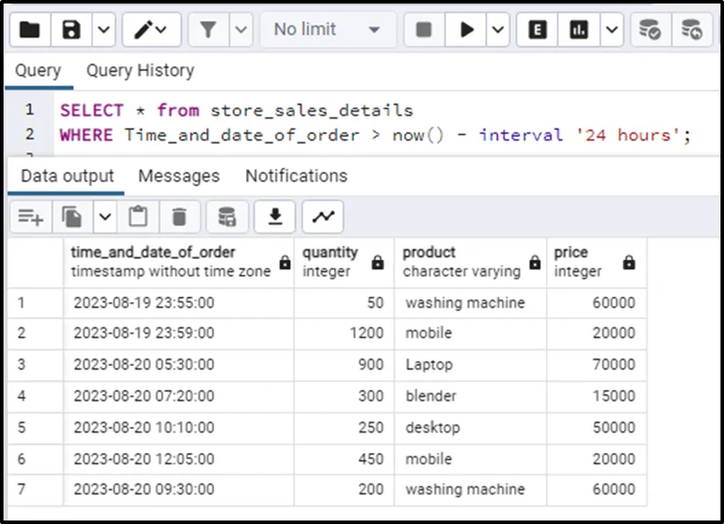724x524 pixels.
Task: Click the Download results as CSV icon
Action: point(275,217)
